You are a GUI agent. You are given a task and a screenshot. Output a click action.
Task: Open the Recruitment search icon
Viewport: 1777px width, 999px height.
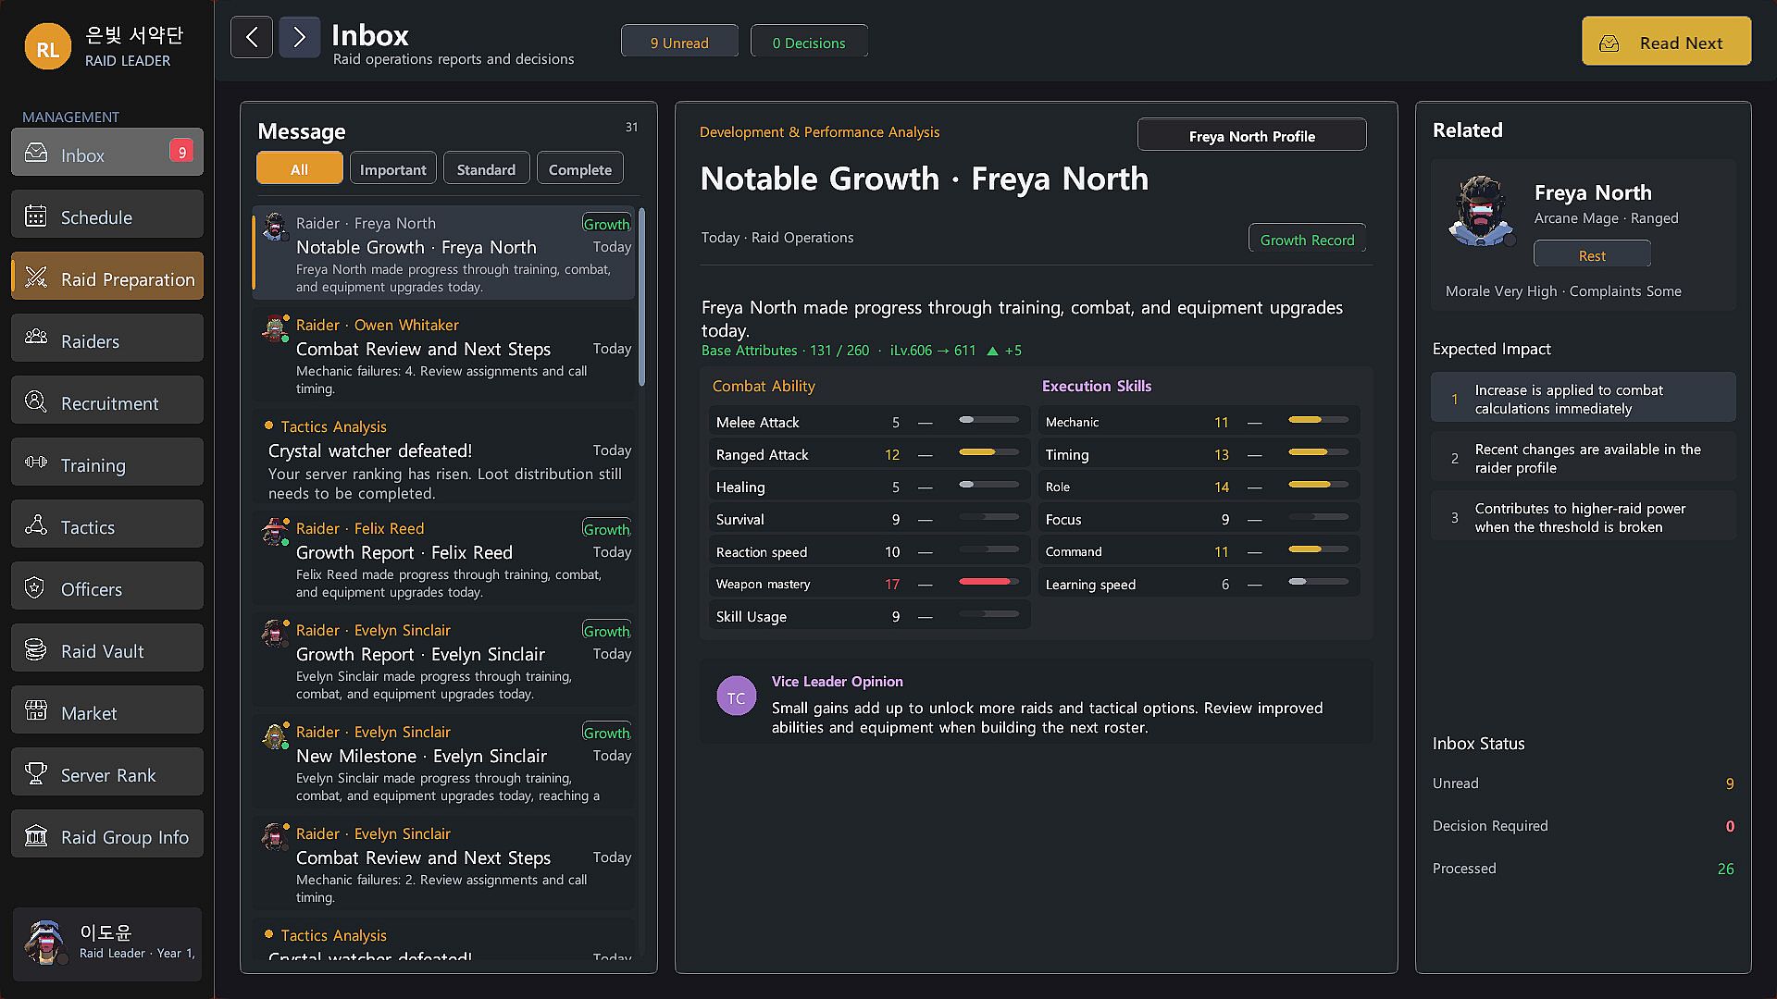[x=36, y=402]
